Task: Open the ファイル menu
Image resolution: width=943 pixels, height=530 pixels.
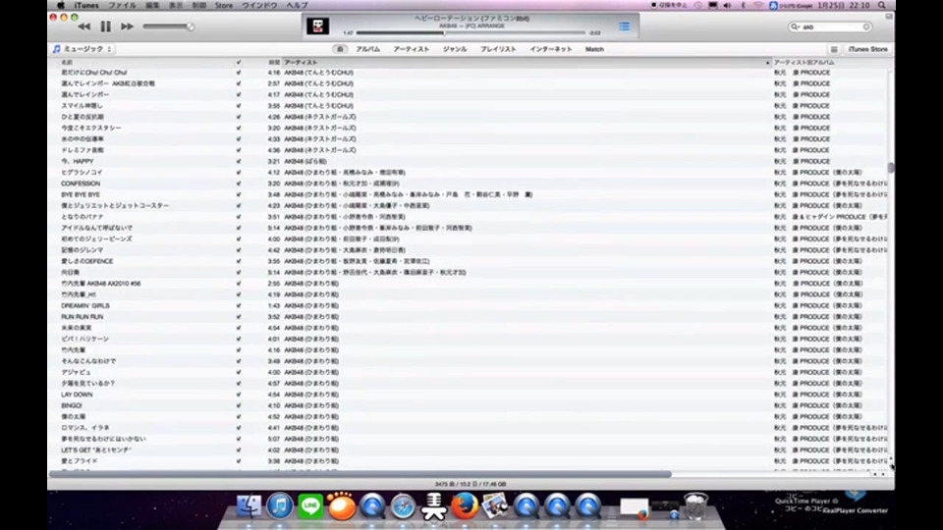Action: coord(122,6)
